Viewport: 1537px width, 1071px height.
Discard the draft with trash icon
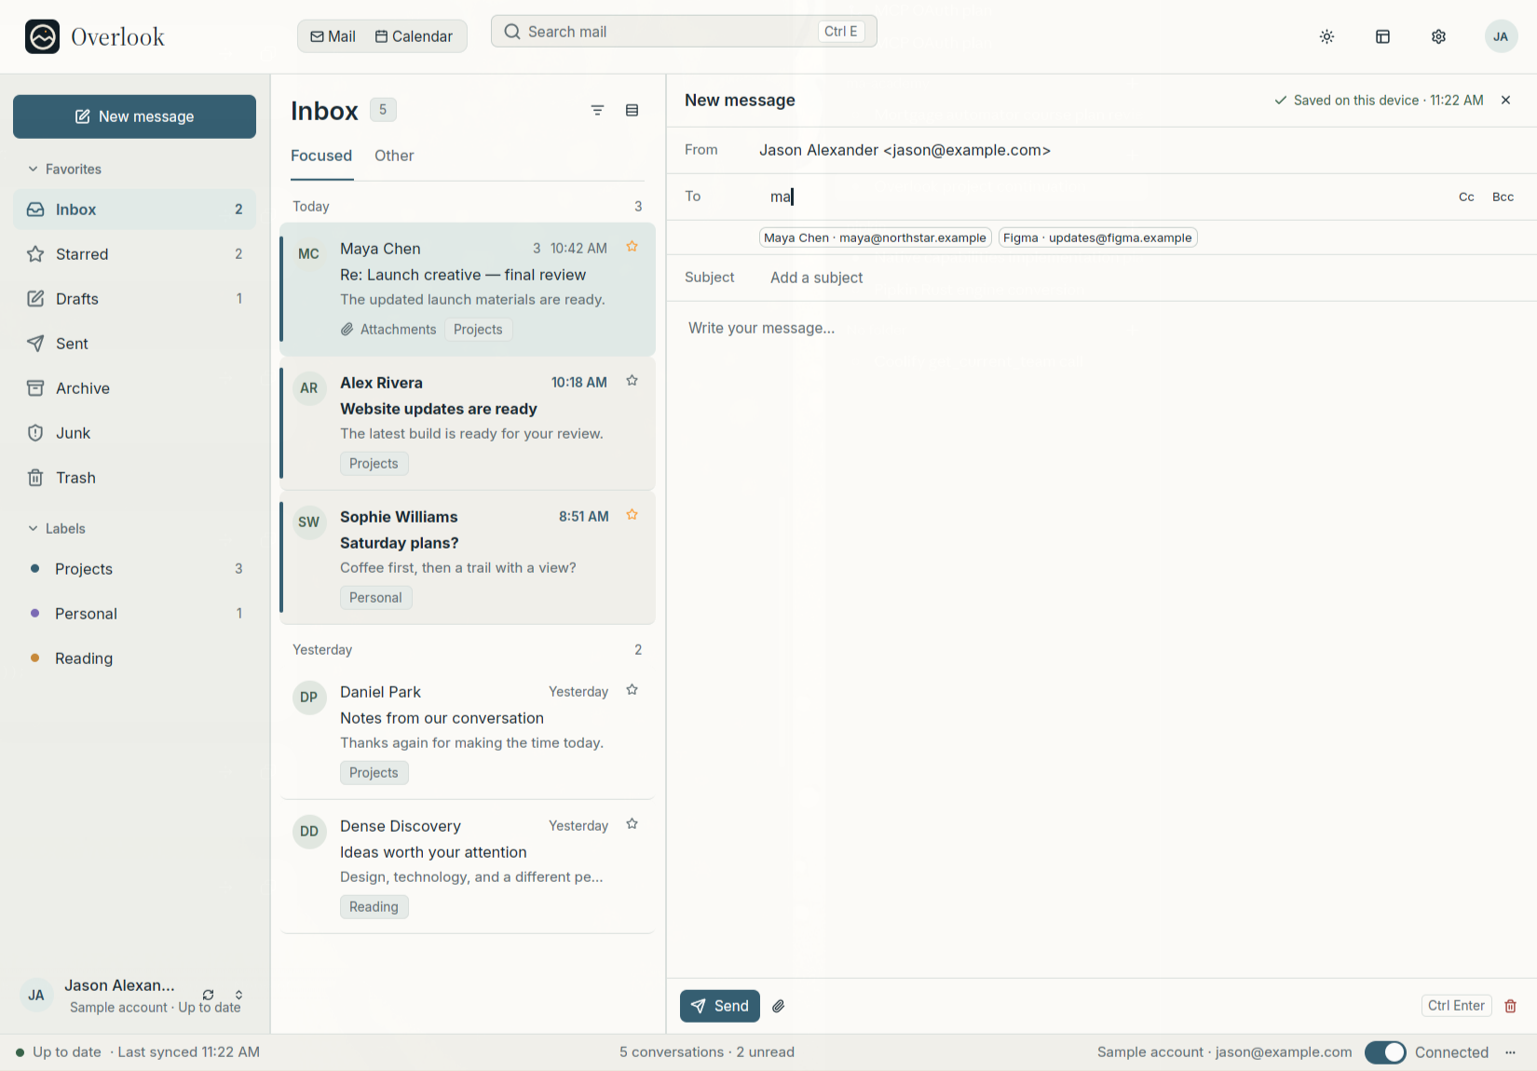[1511, 1006]
